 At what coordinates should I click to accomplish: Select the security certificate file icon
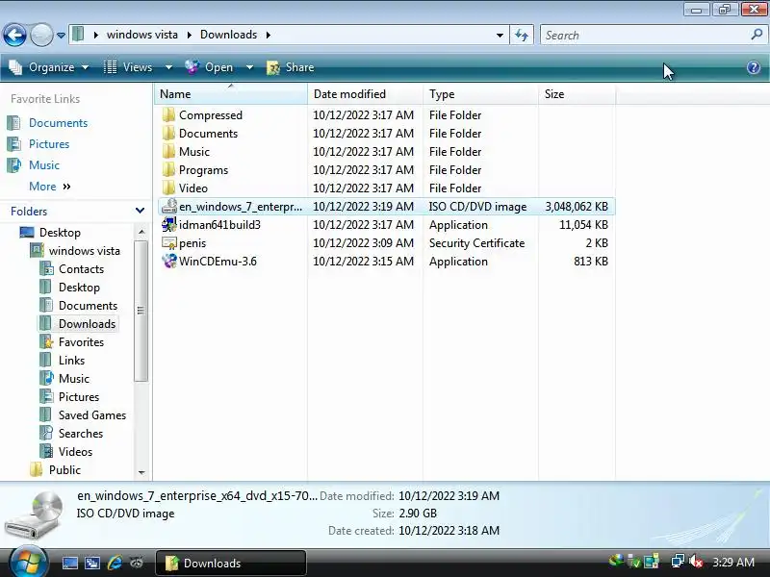tap(169, 243)
